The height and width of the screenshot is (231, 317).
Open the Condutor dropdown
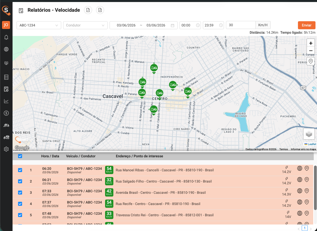tap(85, 25)
